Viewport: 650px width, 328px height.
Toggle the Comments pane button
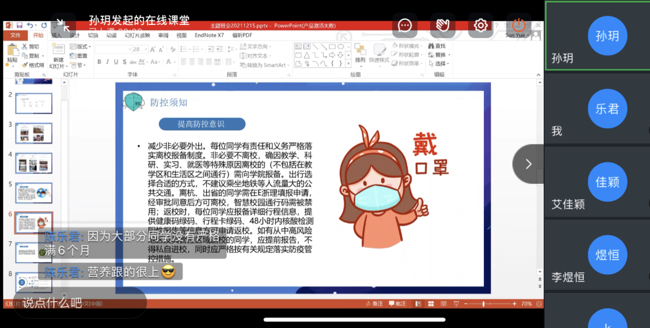tap(397, 304)
